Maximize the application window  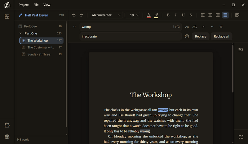coord(233,5)
